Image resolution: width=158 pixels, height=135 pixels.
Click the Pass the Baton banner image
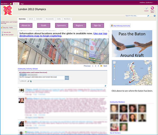coord(132,44)
